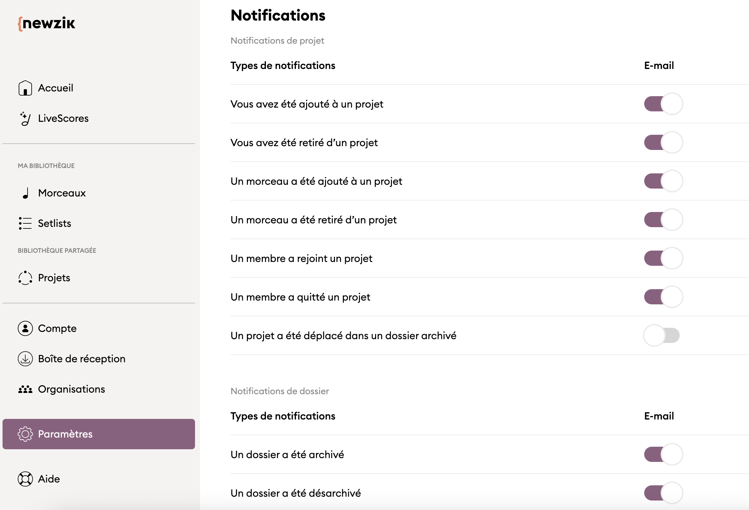749x510 pixels.
Task: Enable email for project moved to archived folder
Action: pyautogui.click(x=662, y=335)
